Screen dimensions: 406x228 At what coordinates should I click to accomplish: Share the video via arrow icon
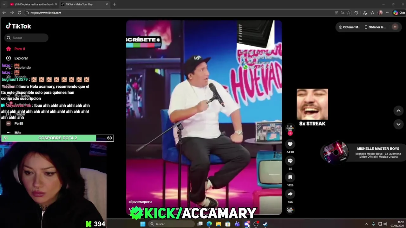coord(290,194)
